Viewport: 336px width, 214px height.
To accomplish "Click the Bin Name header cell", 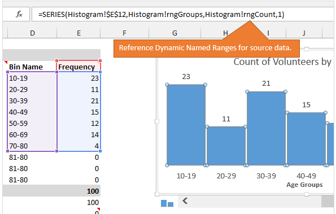I will [32, 67].
